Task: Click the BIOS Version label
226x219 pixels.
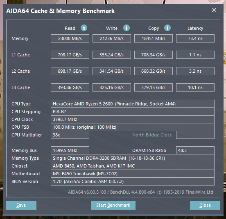Action: (x=25, y=181)
